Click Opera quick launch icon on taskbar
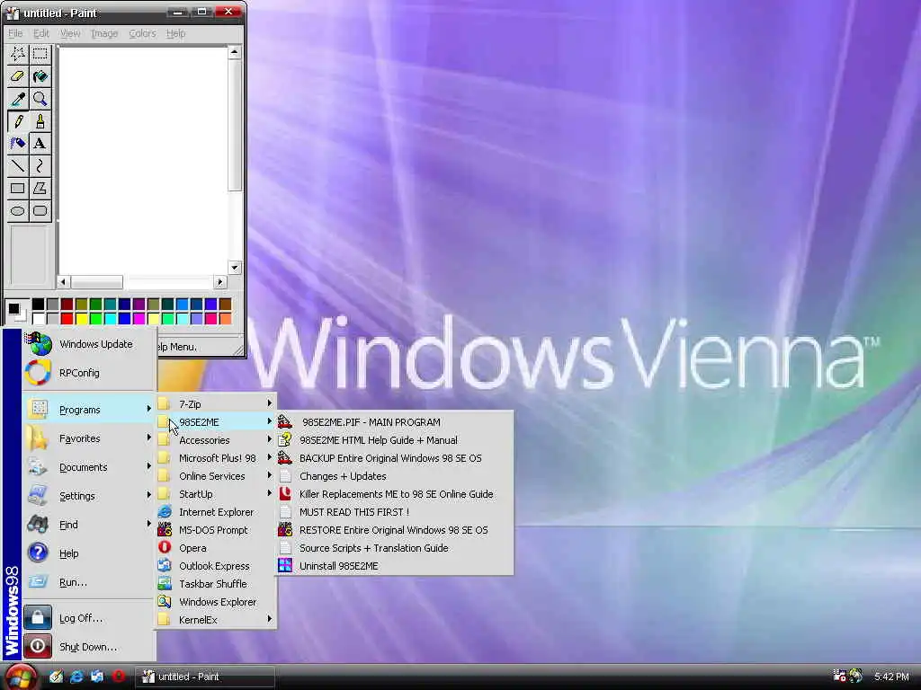 pyautogui.click(x=120, y=677)
